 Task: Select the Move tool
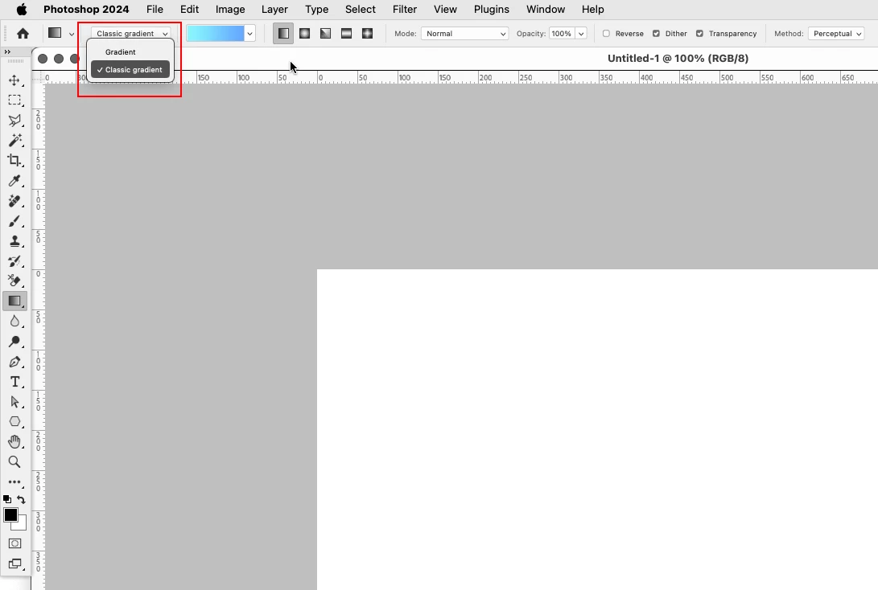(x=14, y=80)
